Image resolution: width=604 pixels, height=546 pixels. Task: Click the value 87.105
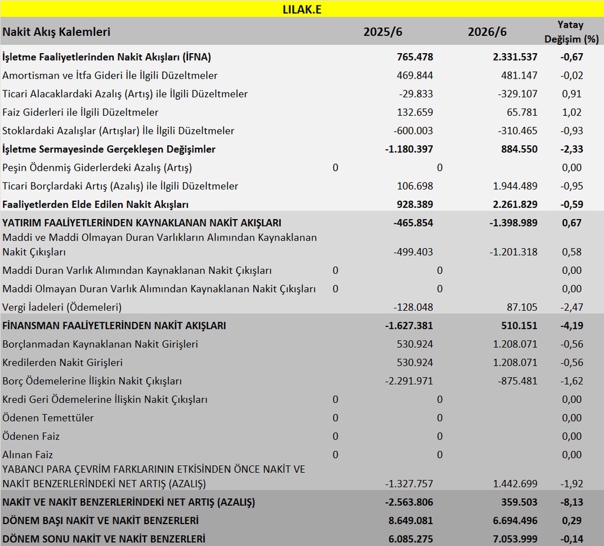point(521,308)
